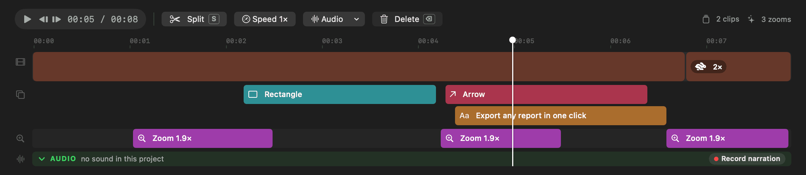The image size is (806, 175).
Task: Click the trash icon on Delete
Action: 384,19
